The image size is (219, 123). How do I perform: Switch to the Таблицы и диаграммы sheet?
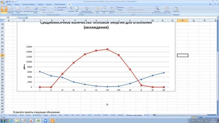pyautogui.click(x=134, y=115)
